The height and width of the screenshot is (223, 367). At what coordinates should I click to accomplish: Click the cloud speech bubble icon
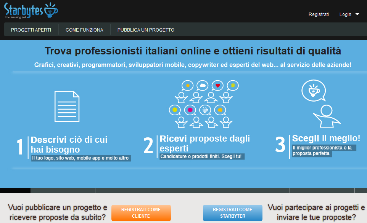pyautogui.click(x=203, y=85)
